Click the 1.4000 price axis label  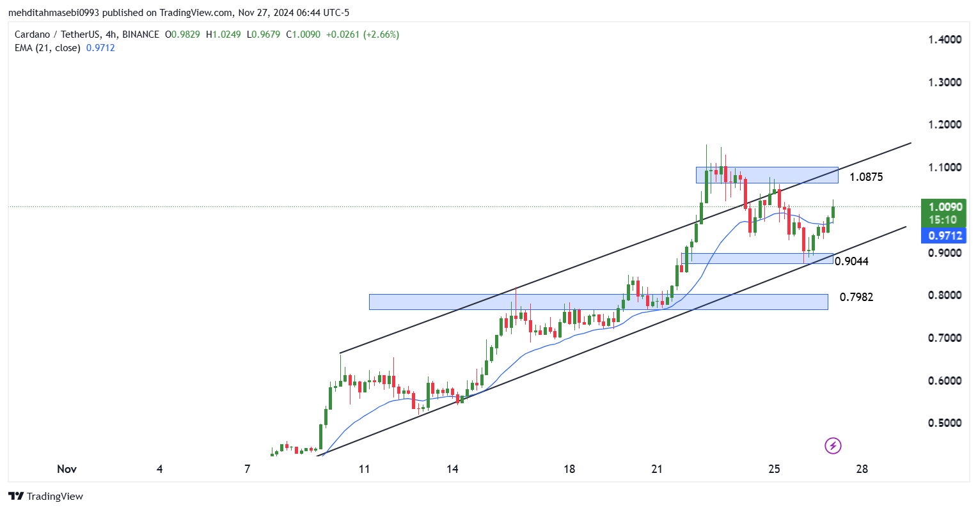[x=945, y=40]
